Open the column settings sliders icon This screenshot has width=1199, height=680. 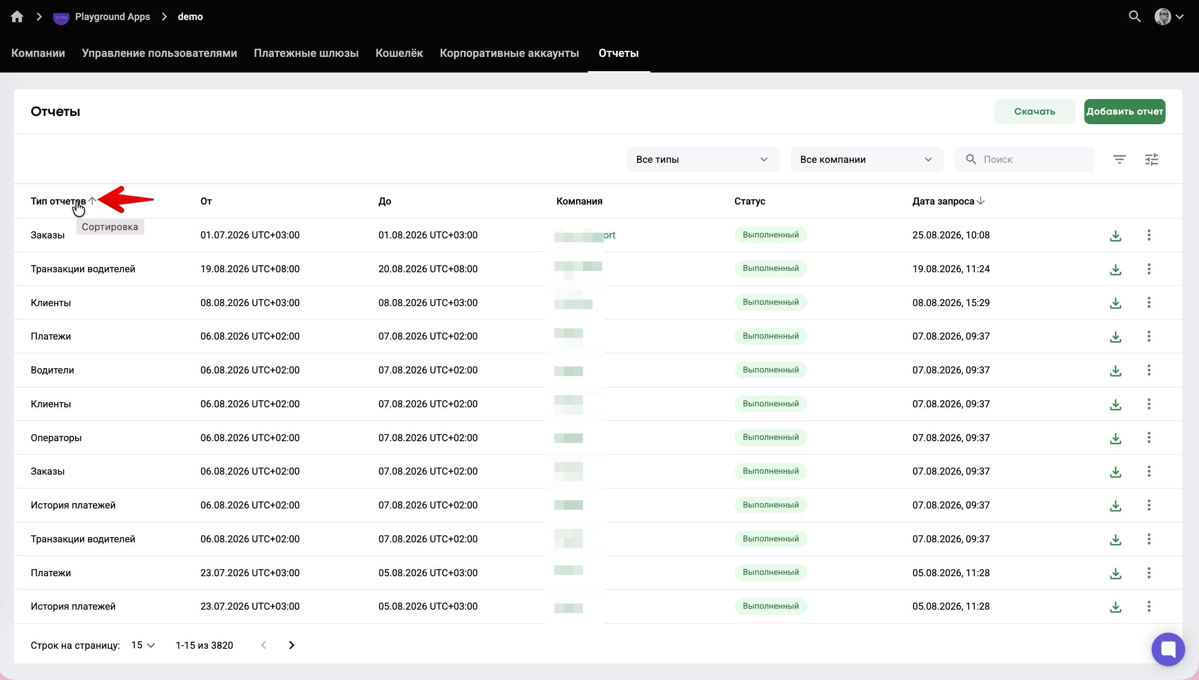1151,160
